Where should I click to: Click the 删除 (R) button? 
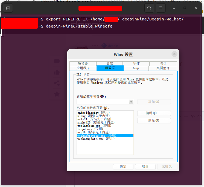[x=154, y=120]
